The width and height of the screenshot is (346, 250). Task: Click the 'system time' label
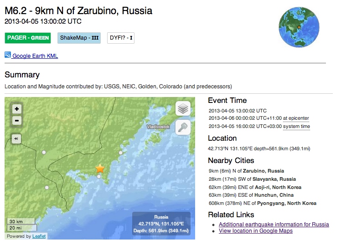click(296, 126)
